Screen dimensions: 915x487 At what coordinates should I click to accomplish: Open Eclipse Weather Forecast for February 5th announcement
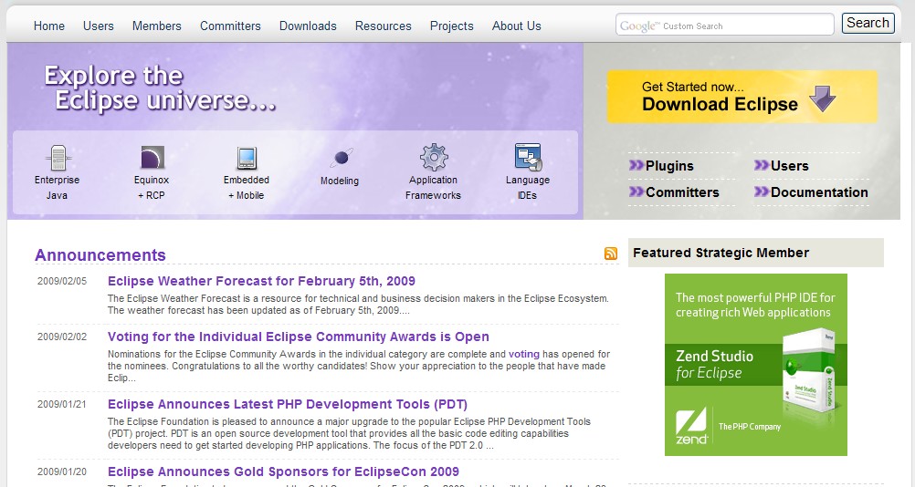261,282
